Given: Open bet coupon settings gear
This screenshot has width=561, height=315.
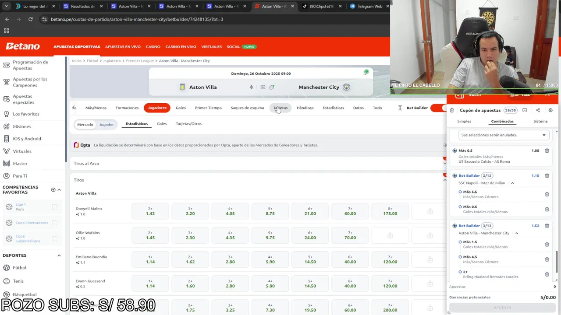Looking at the screenshot, I should point(550,110).
